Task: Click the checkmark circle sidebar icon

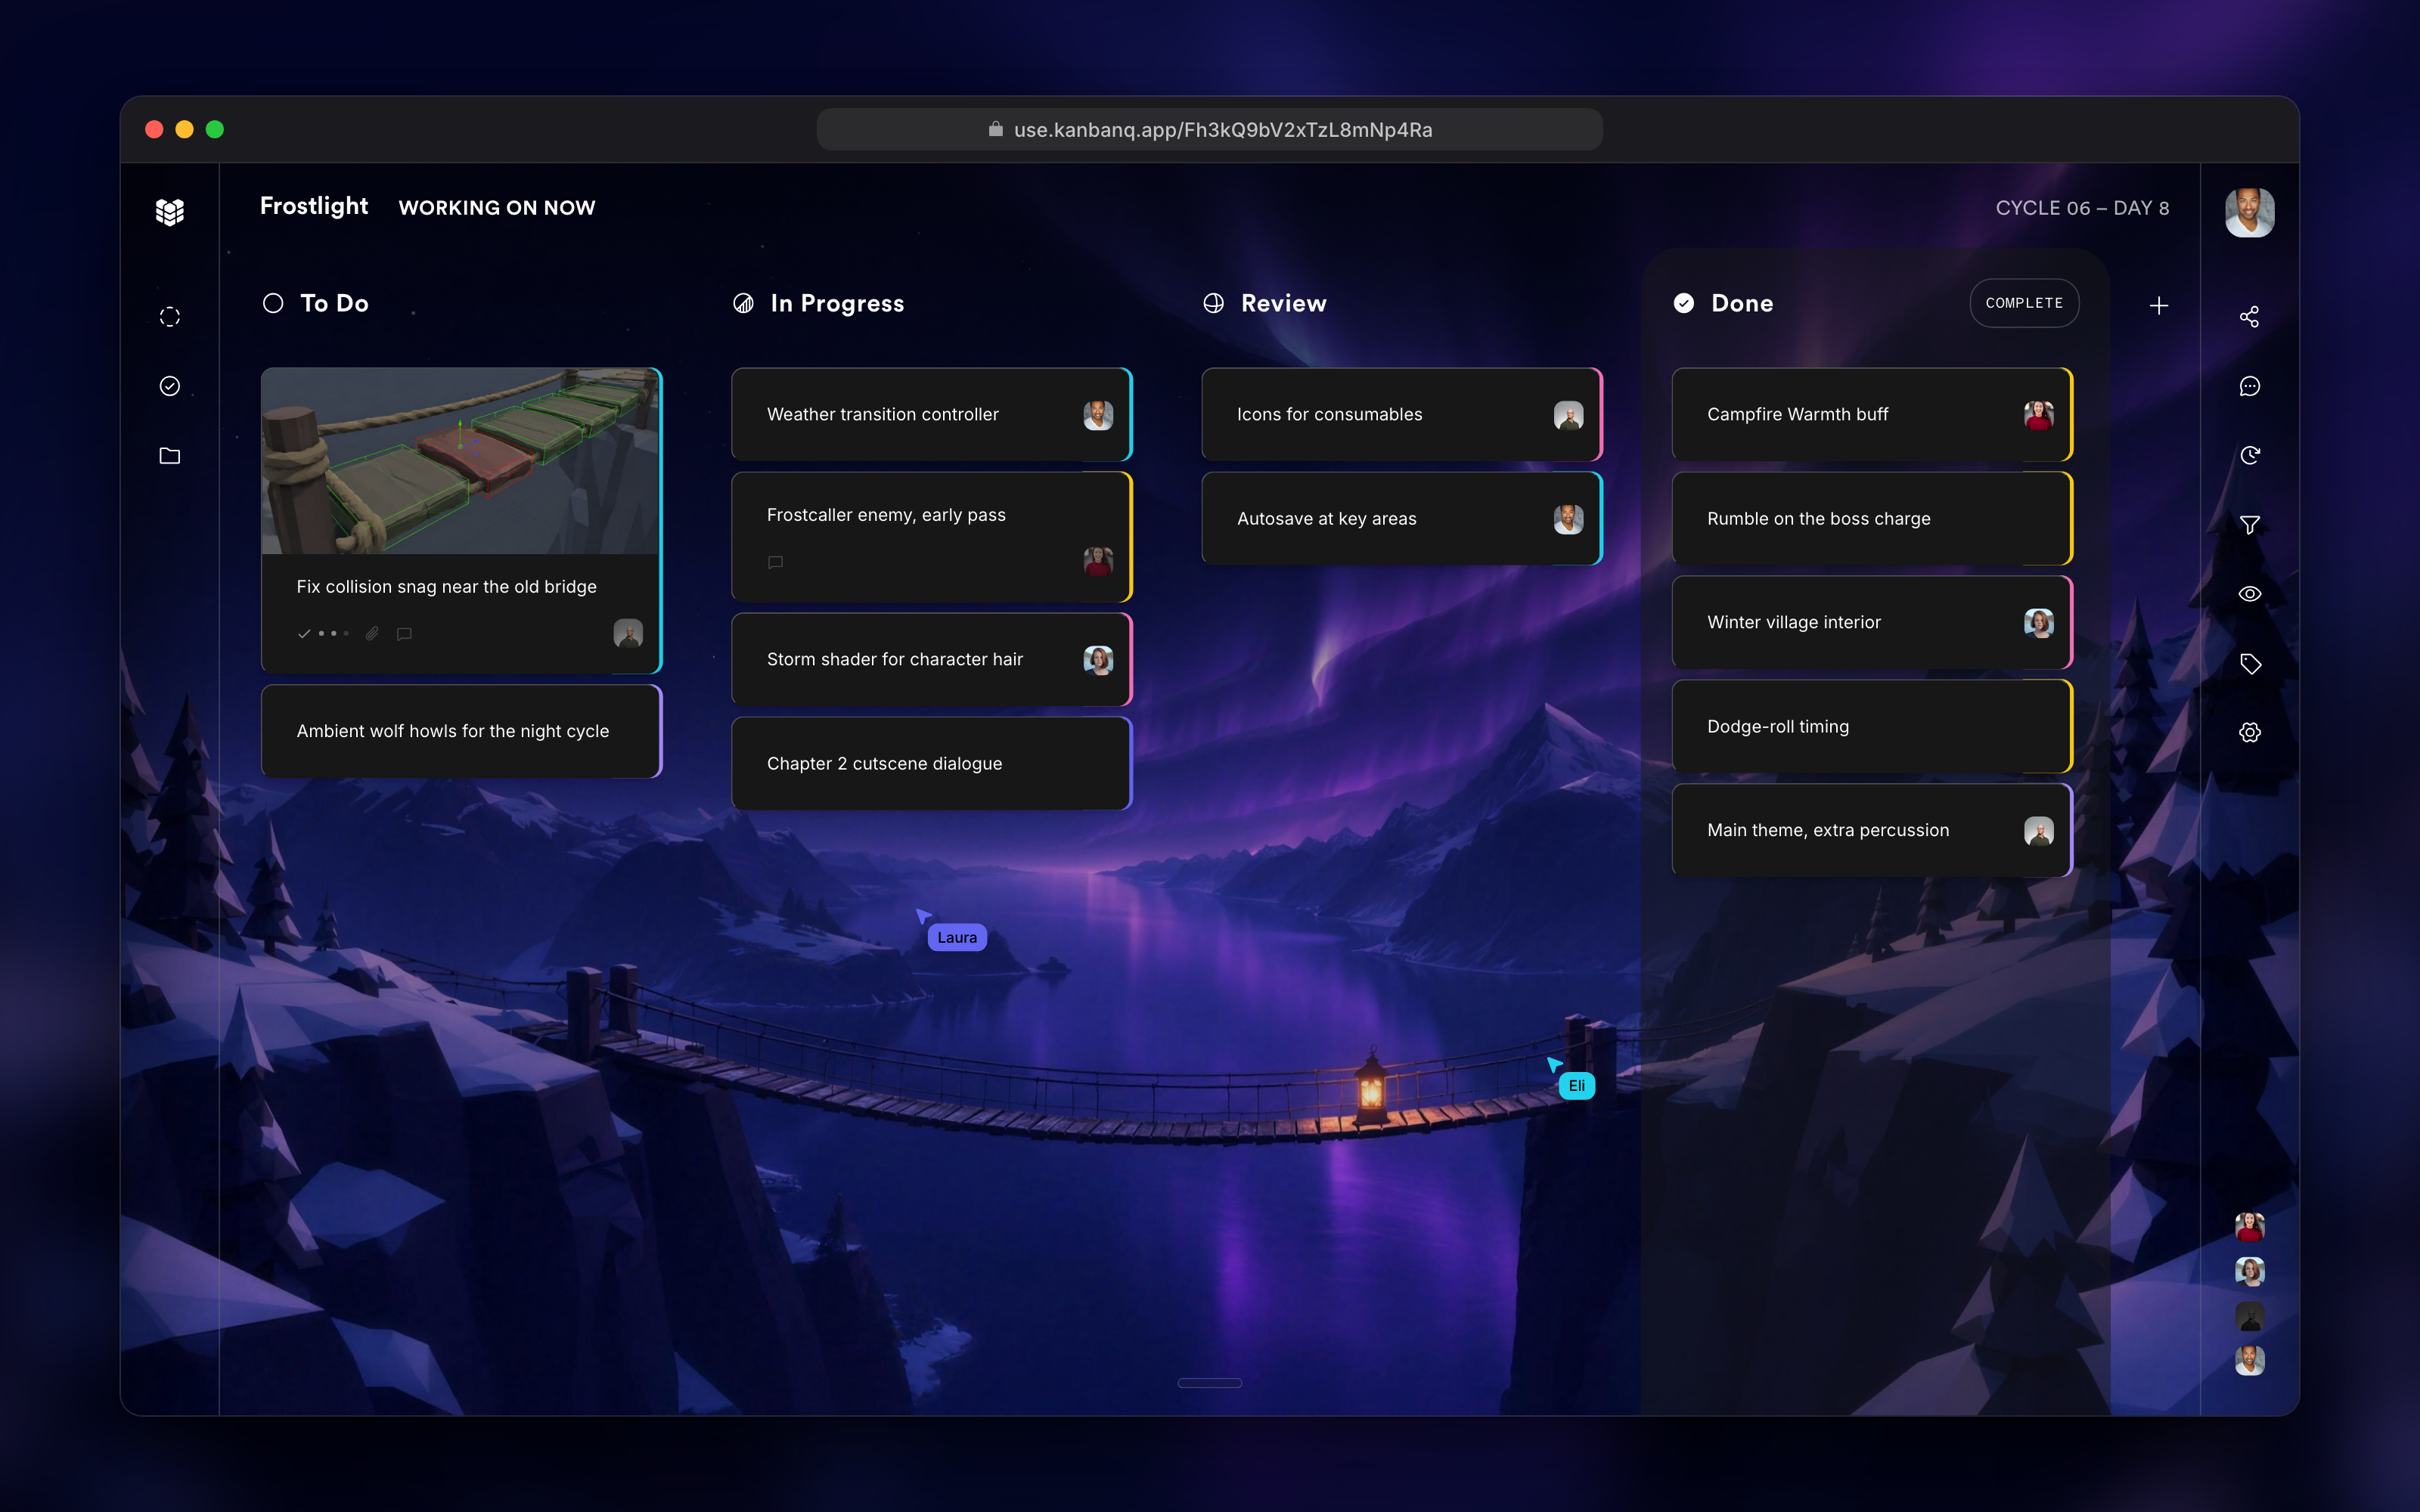Action: click(x=170, y=386)
